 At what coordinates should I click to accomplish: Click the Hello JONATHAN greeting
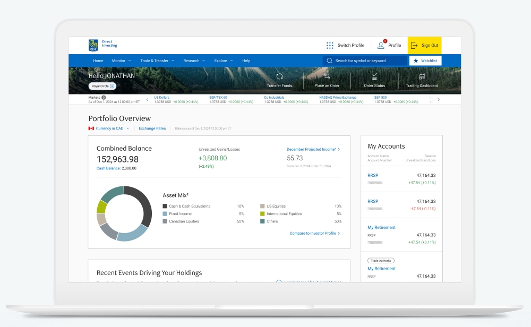112,76
